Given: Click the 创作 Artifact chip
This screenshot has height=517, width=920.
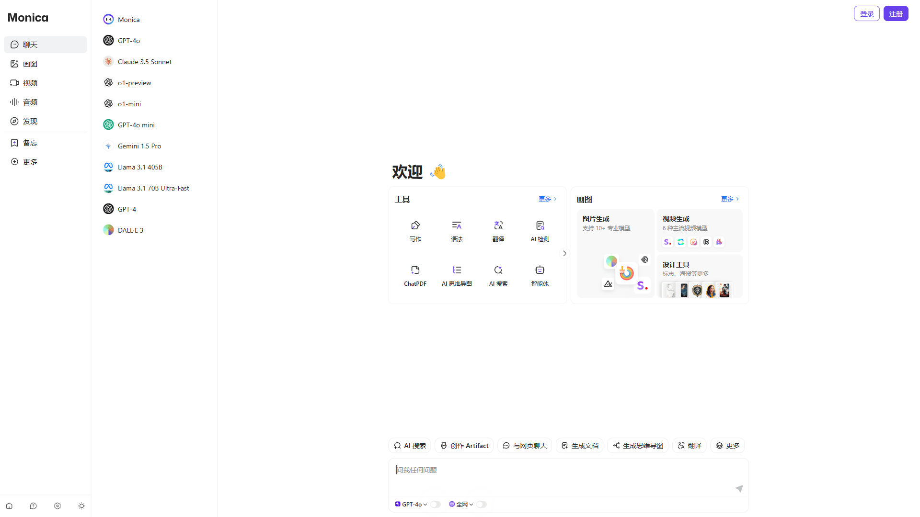Looking at the screenshot, I should click(x=464, y=446).
